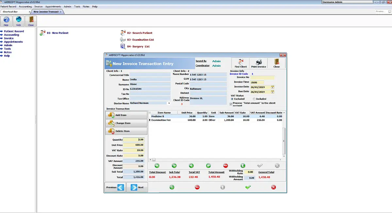This screenshot has height=213, width=392.
Task: Open the Web toolbar icon
Action: pos(19,21)
